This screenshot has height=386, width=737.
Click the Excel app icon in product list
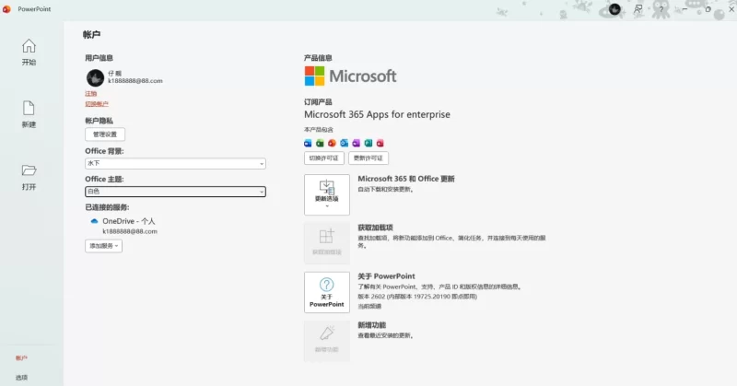[320, 143]
